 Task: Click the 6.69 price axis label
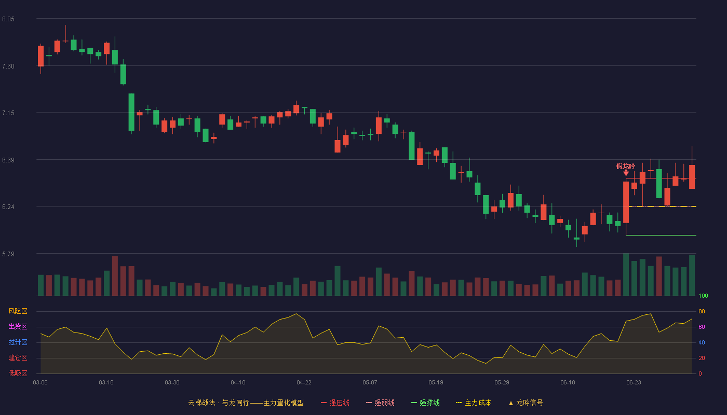point(8,160)
